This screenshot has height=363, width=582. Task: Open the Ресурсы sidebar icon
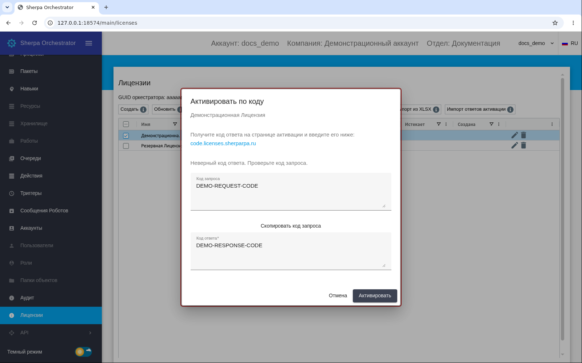[x=12, y=106]
